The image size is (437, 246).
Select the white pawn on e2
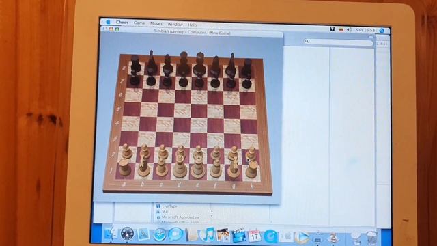[199, 152]
